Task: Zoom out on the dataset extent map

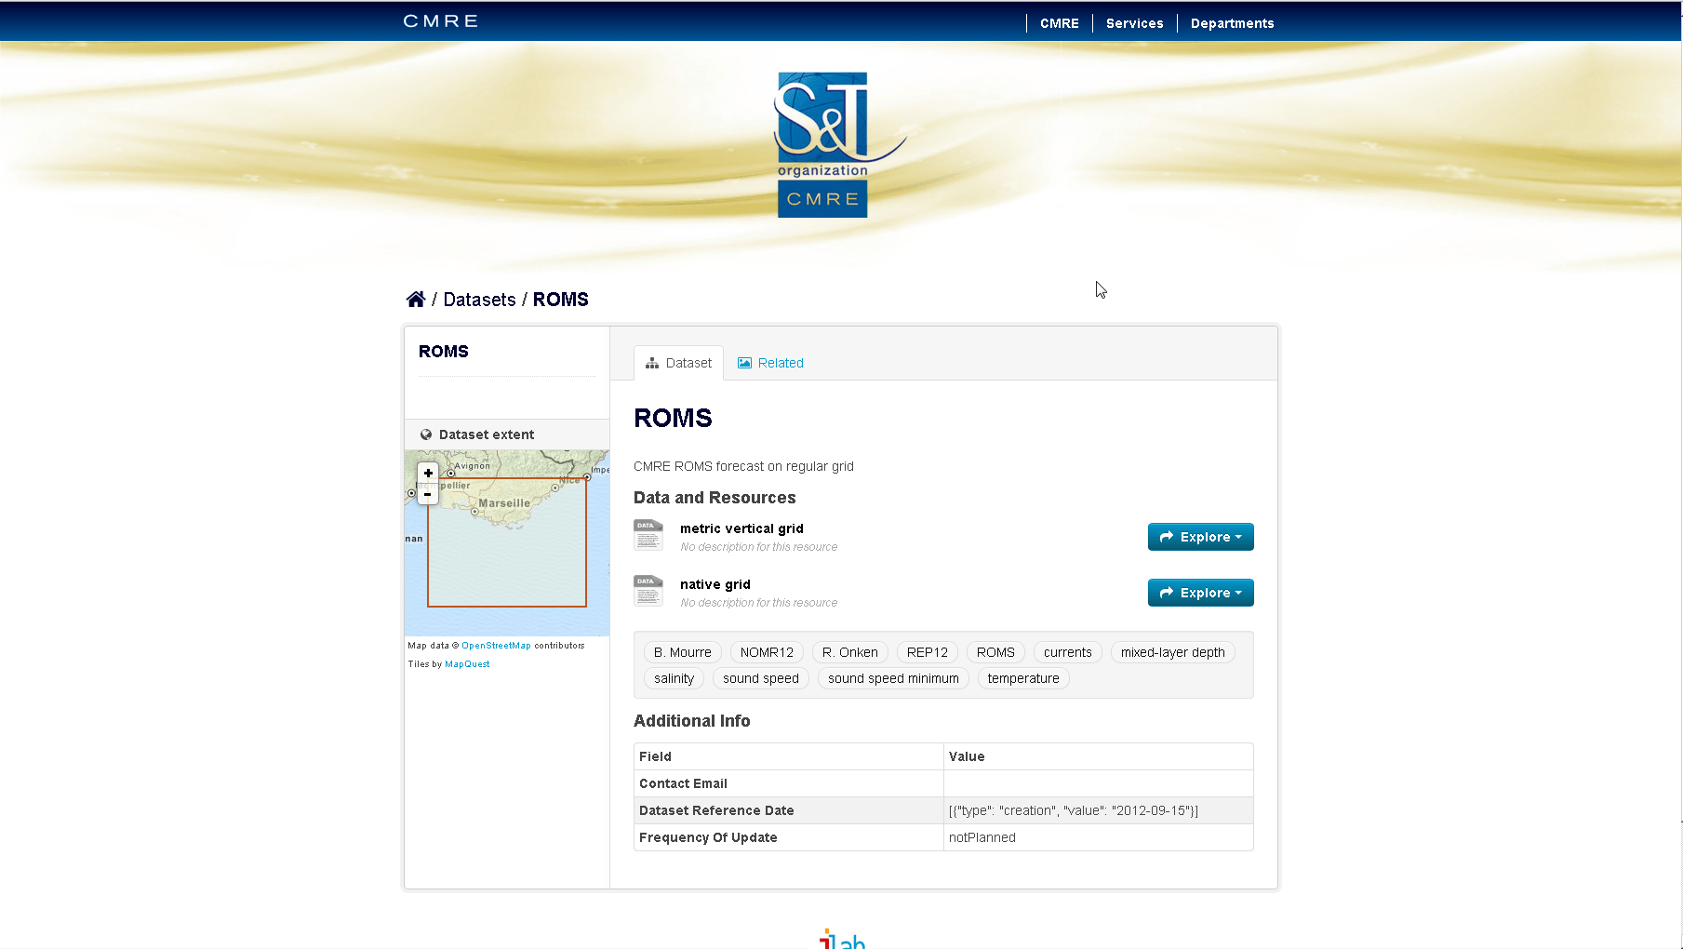Action: 428,494
